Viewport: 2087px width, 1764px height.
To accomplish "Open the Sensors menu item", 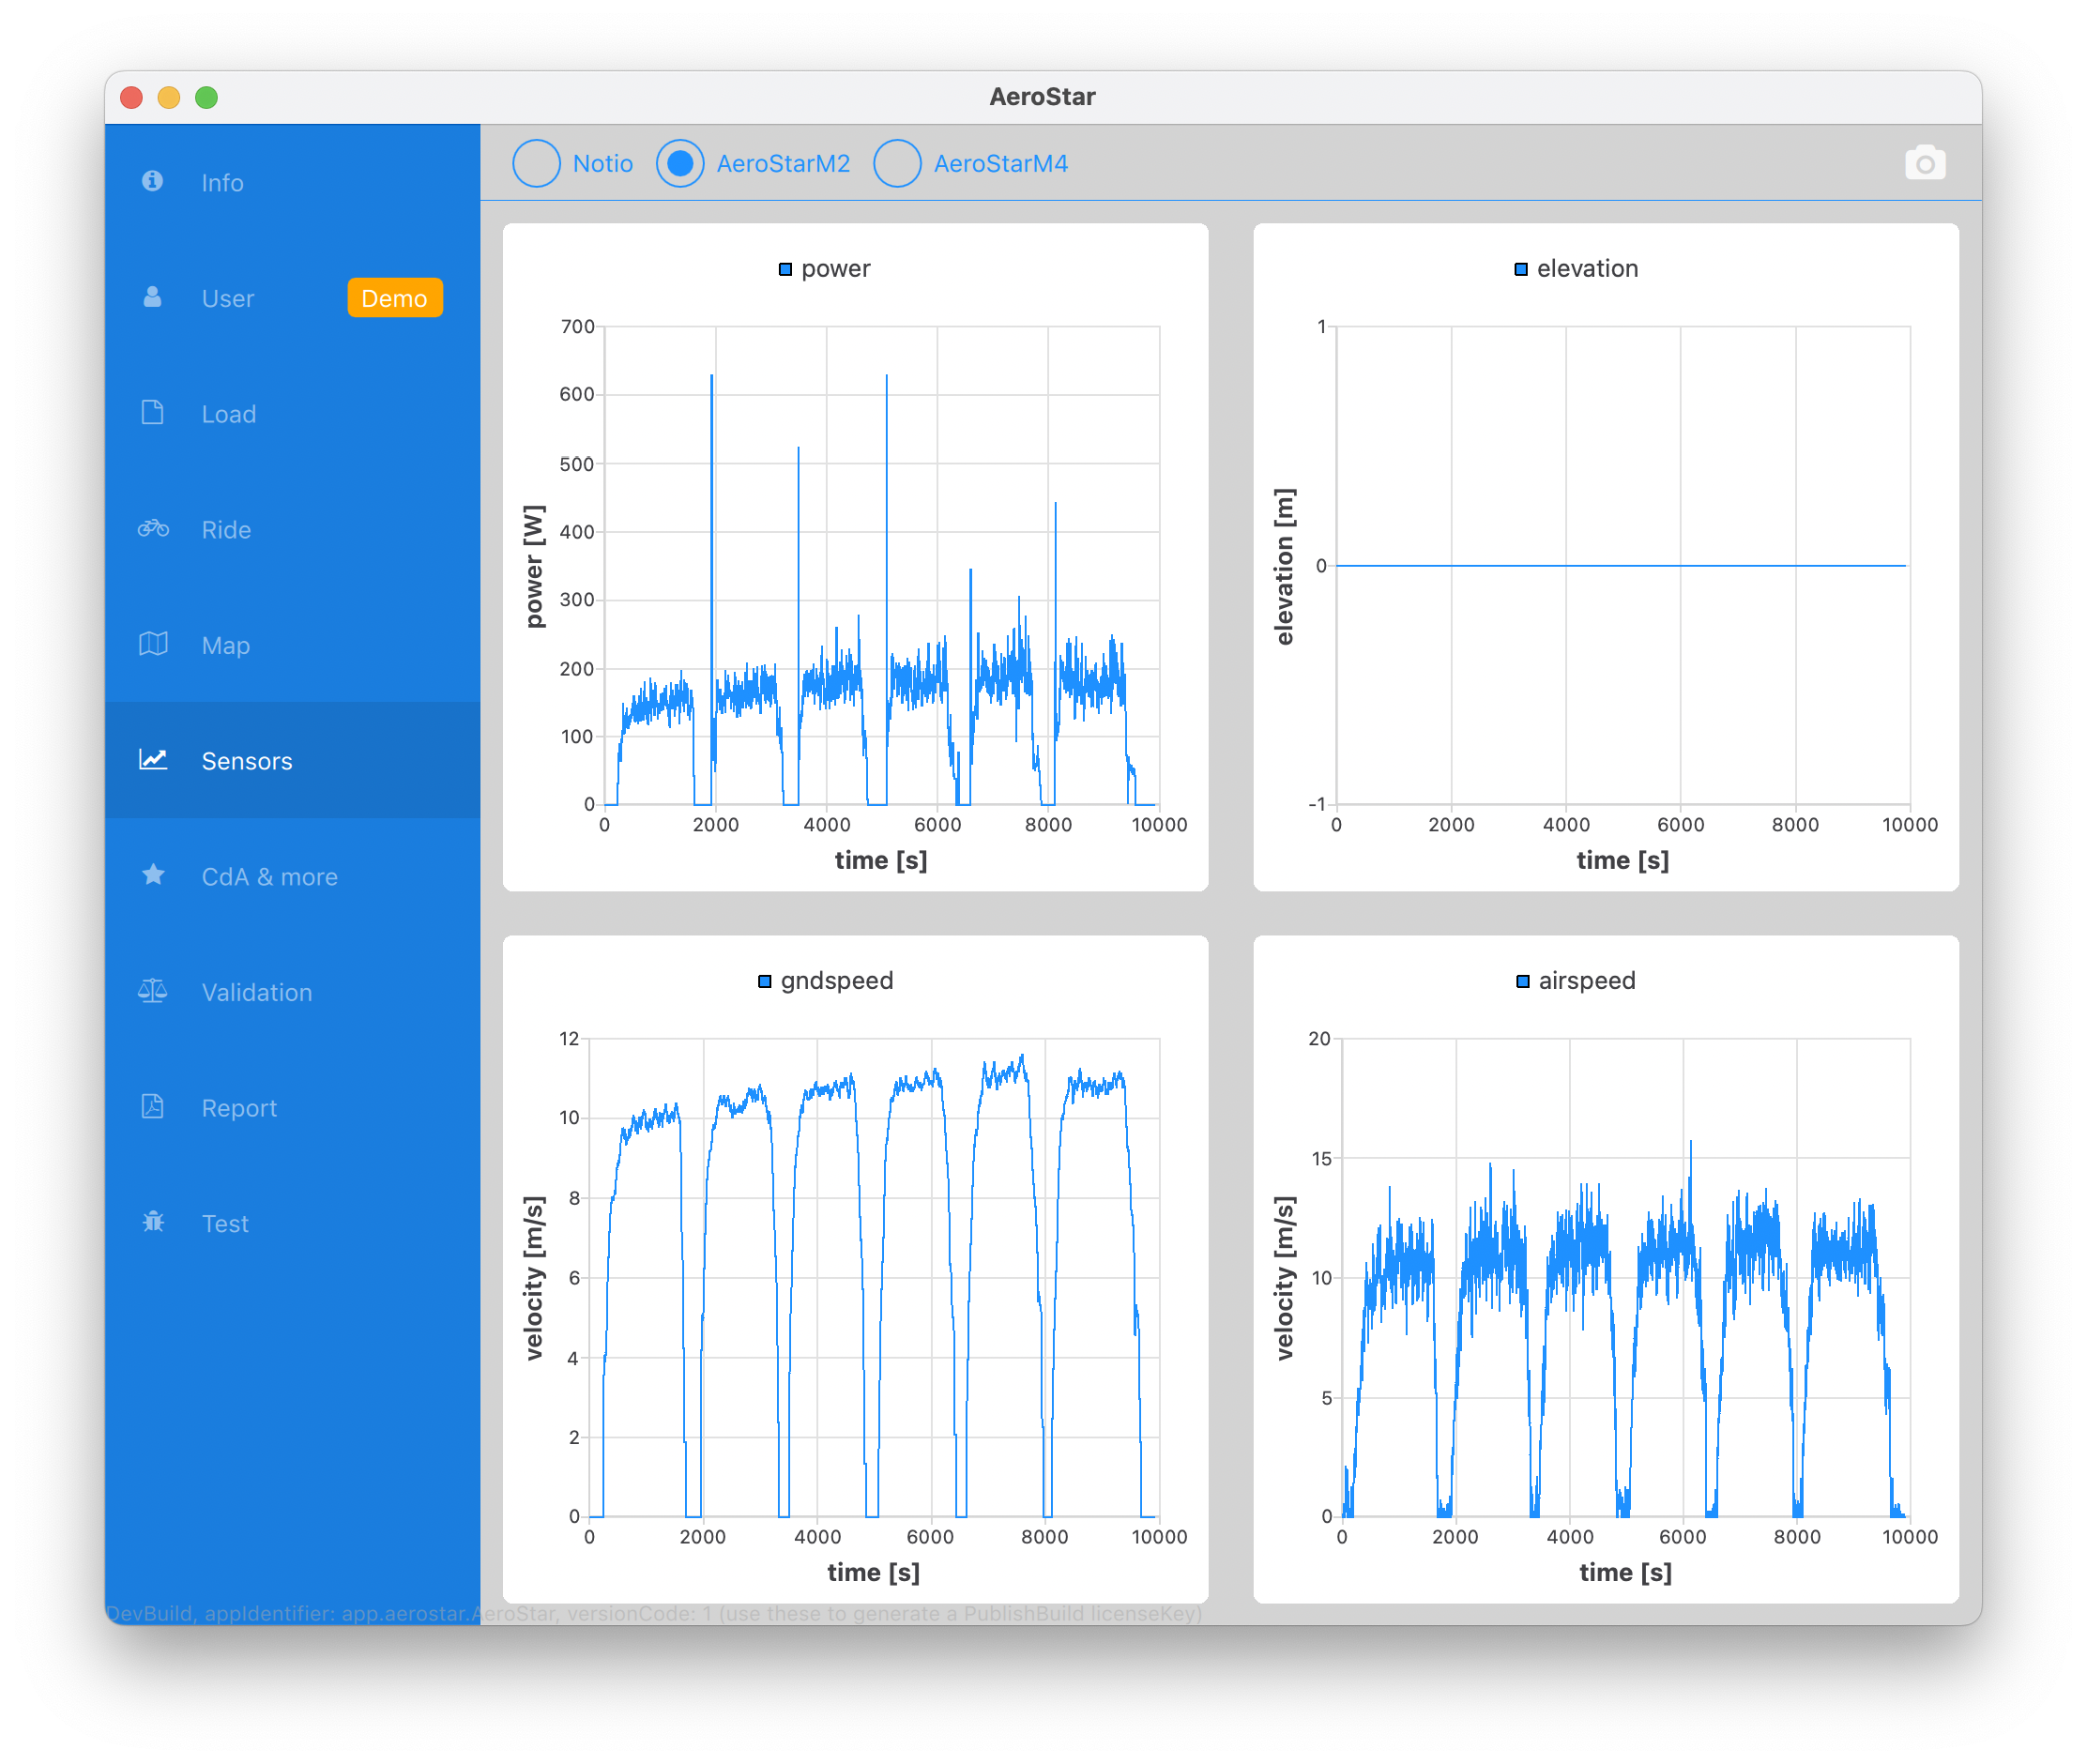I will tap(247, 761).
